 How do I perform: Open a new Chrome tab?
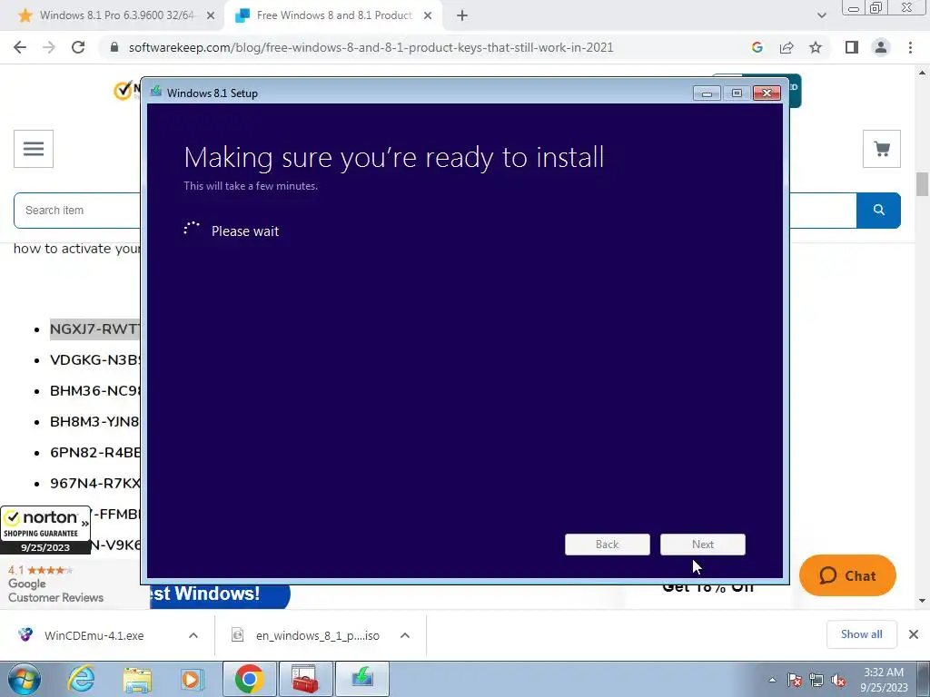pyautogui.click(x=462, y=15)
